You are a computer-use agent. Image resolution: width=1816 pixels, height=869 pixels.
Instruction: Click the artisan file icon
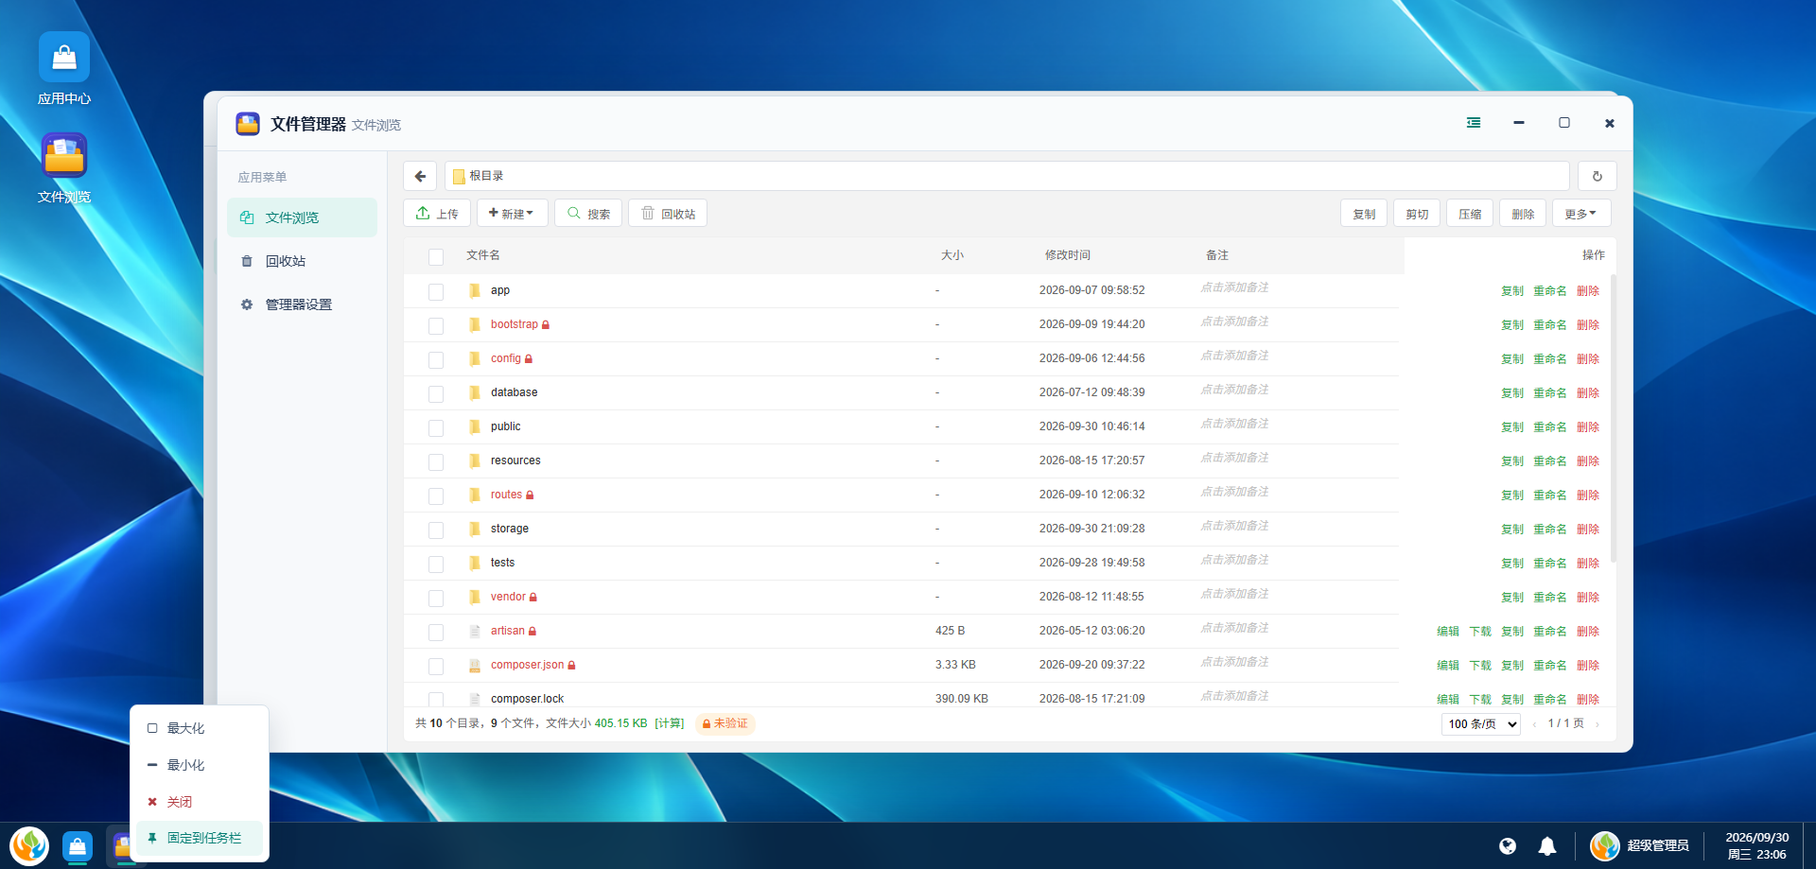(x=475, y=631)
